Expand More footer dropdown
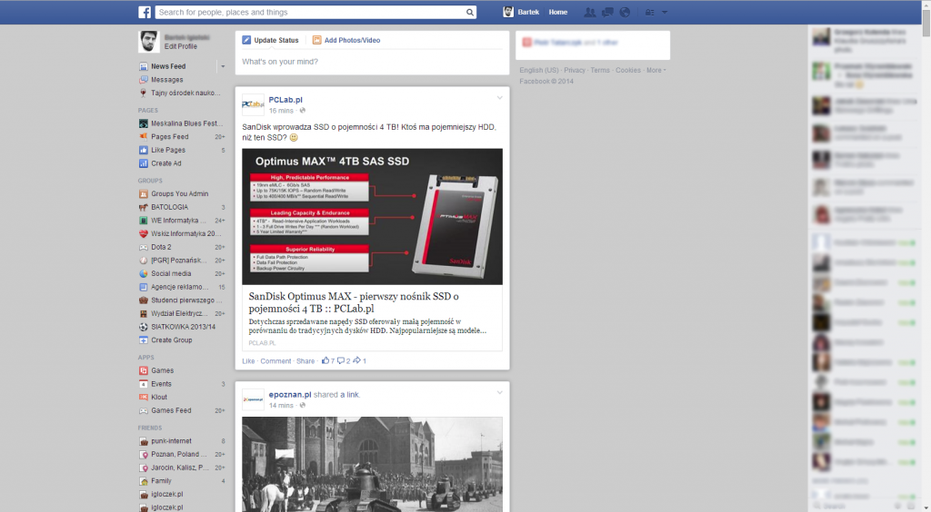The height and width of the screenshot is (512, 931). pos(656,70)
